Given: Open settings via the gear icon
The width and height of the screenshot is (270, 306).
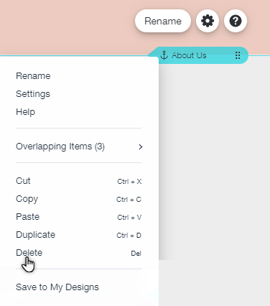Looking at the screenshot, I should tap(208, 21).
